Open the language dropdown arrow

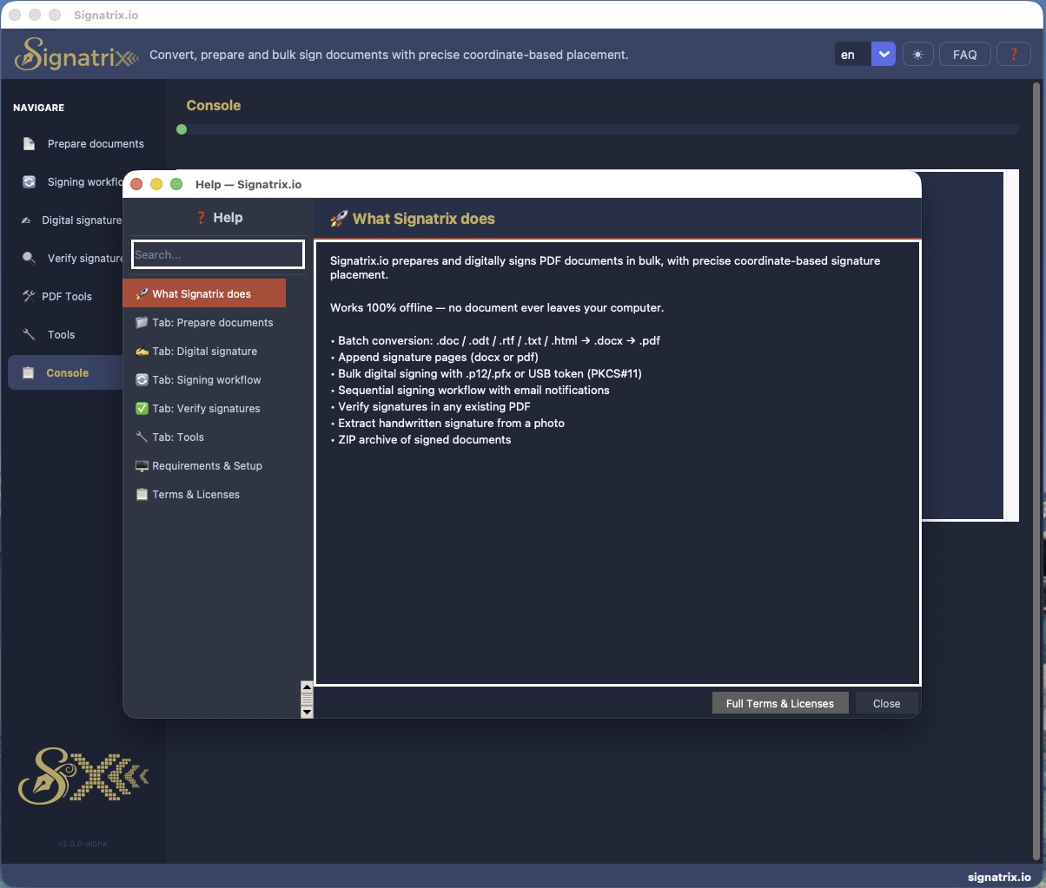883,55
